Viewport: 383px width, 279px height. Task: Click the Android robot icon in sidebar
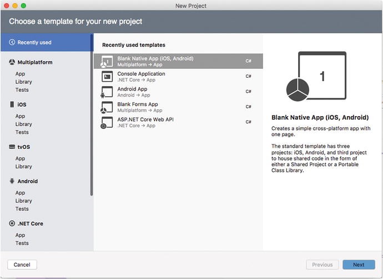(x=12, y=181)
